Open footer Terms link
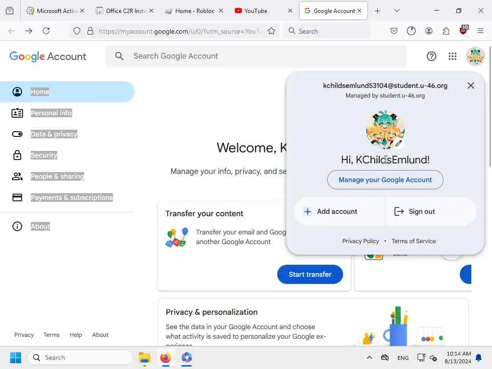Image resolution: width=492 pixels, height=369 pixels. pos(51,335)
